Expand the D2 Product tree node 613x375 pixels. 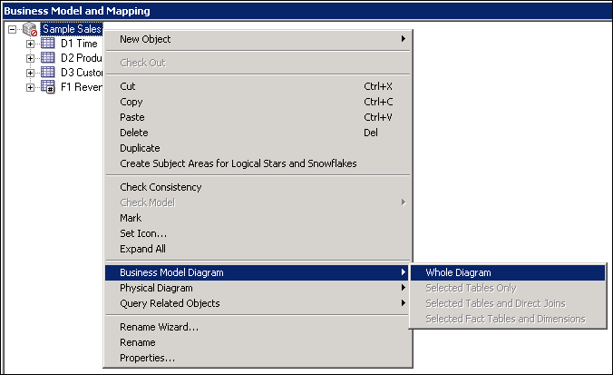31,58
